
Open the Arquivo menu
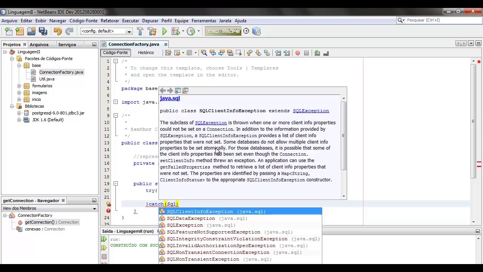9,21
